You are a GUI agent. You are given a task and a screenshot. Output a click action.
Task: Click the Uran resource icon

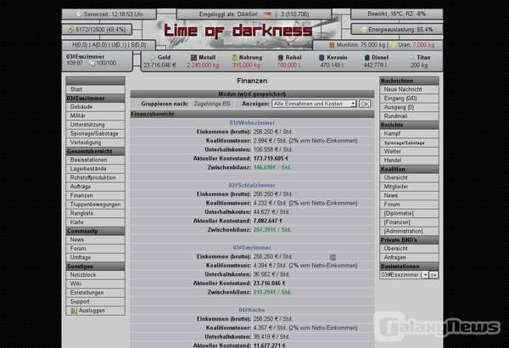[393, 45]
